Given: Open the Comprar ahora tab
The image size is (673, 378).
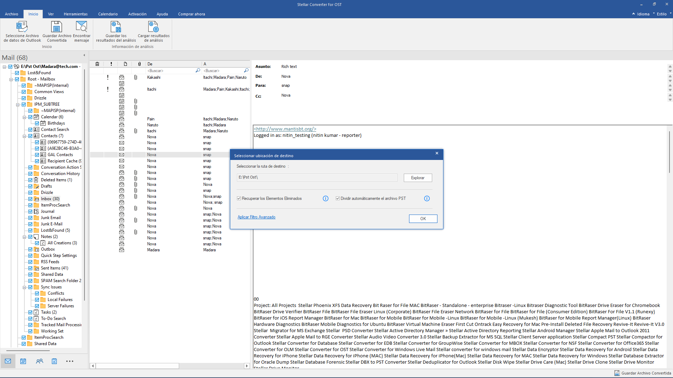Looking at the screenshot, I should [x=191, y=14].
